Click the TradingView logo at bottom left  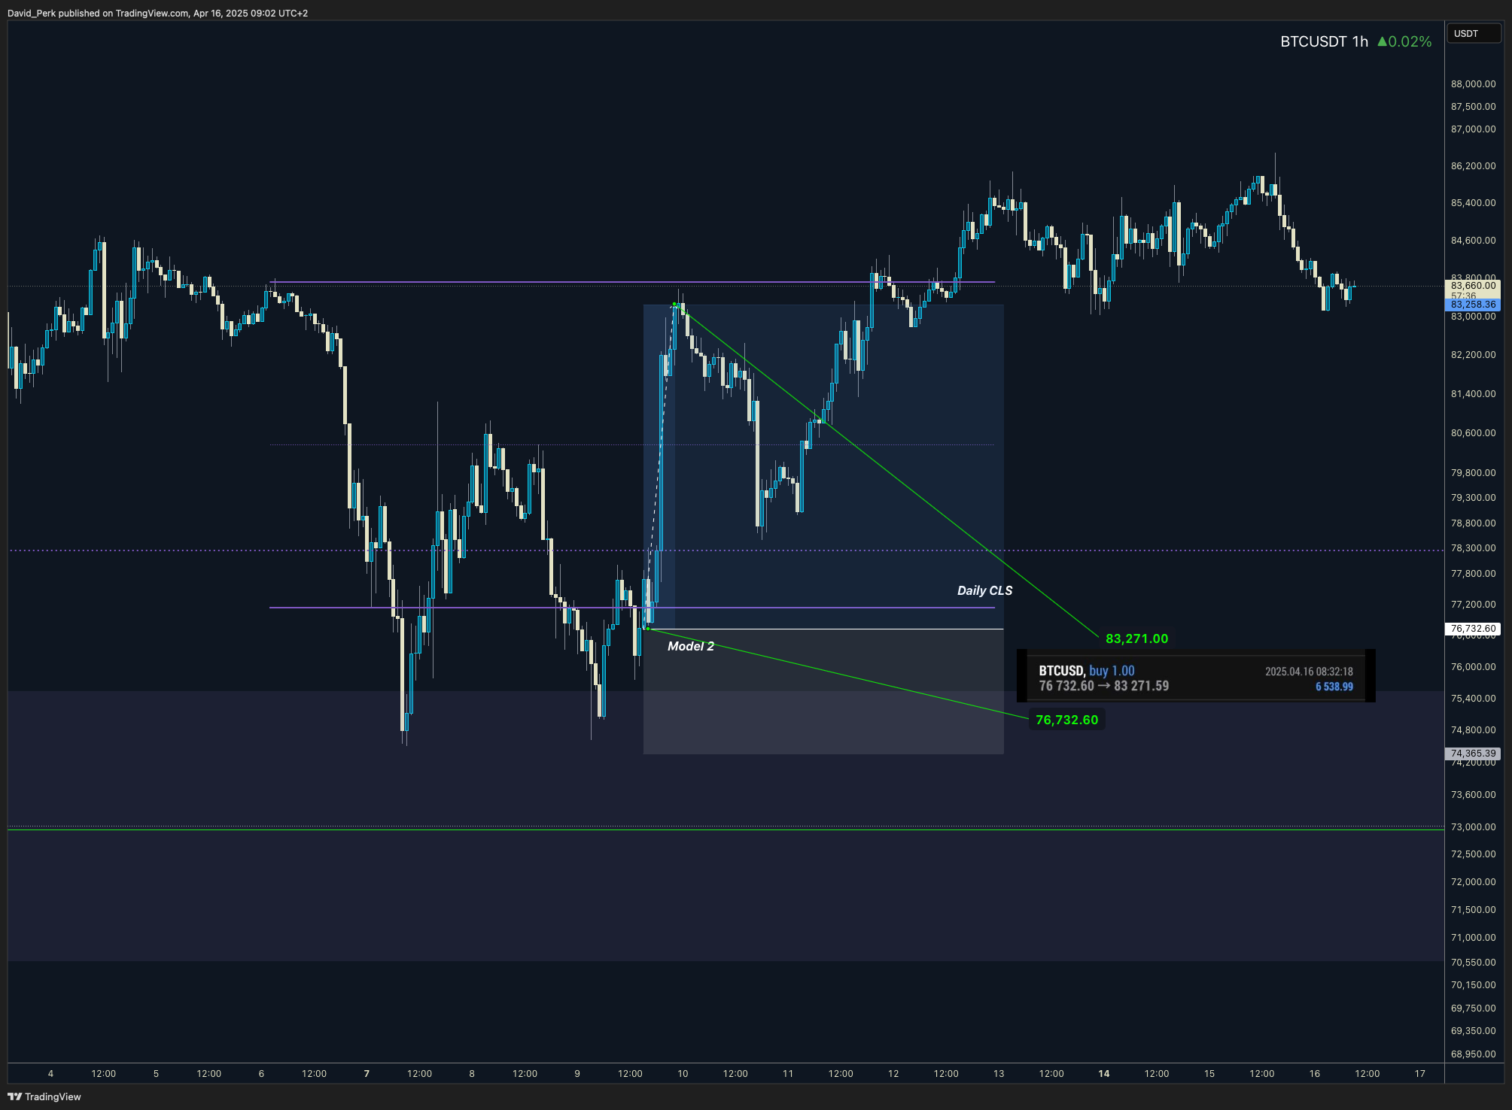pos(44,1096)
